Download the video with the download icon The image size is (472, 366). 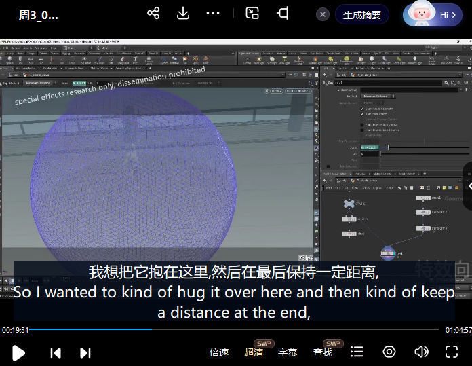(182, 14)
